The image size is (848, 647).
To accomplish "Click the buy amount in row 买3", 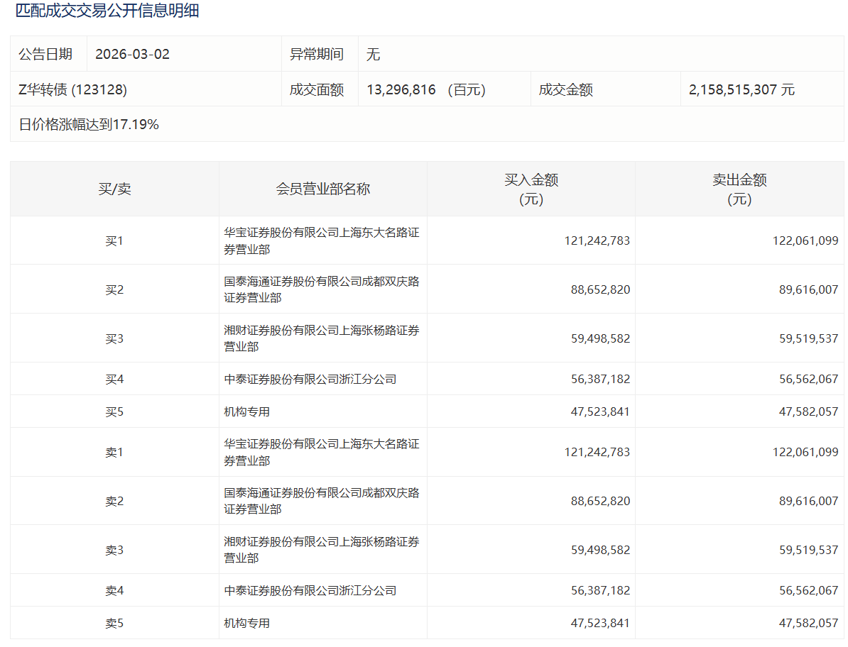I will tap(600, 338).
